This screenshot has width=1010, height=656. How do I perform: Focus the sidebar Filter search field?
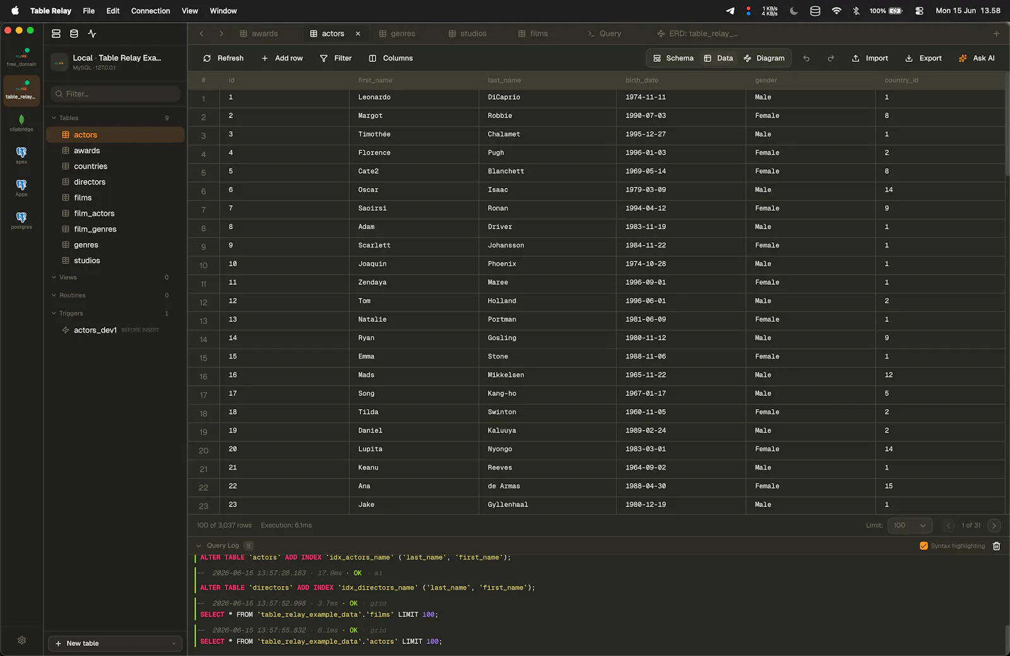(x=116, y=93)
